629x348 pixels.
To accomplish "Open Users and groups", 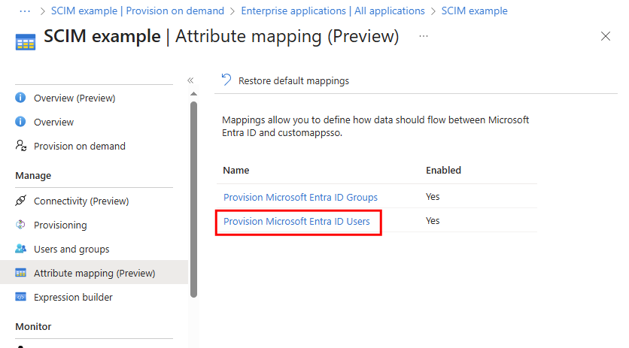I will point(71,250).
